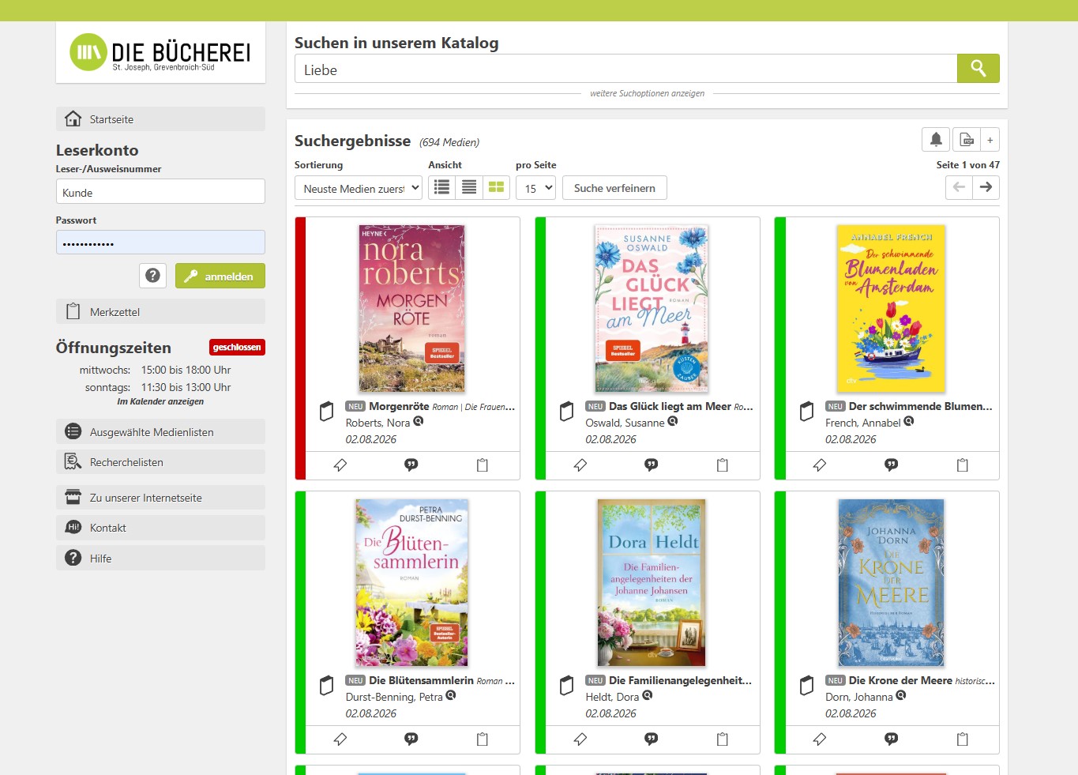This screenshot has height=775, width=1078.
Task: Go to next results page arrow
Action: click(x=986, y=187)
